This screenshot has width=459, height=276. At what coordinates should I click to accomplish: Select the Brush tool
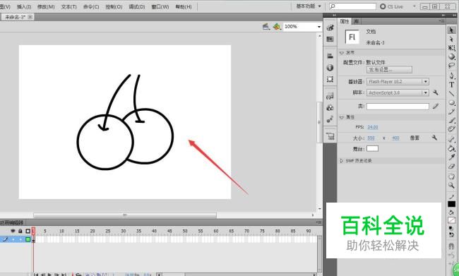[x=451, y=120]
